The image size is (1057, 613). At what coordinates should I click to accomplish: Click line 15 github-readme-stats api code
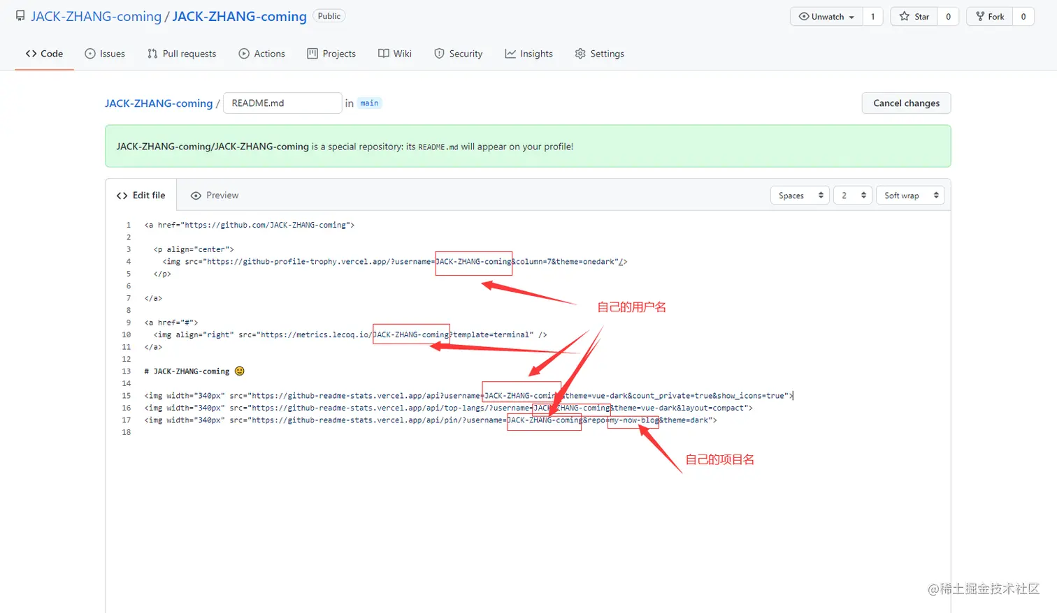[469, 396]
